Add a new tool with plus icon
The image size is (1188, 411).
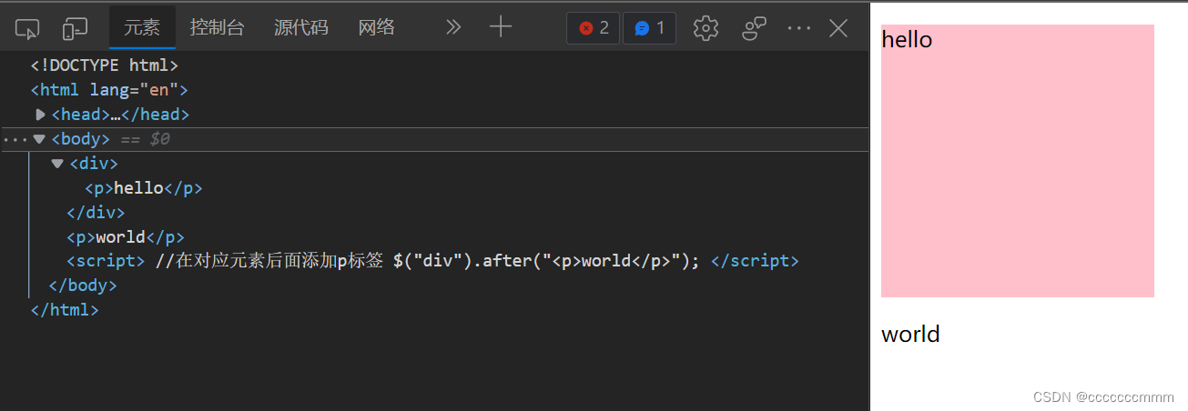pos(501,27)
